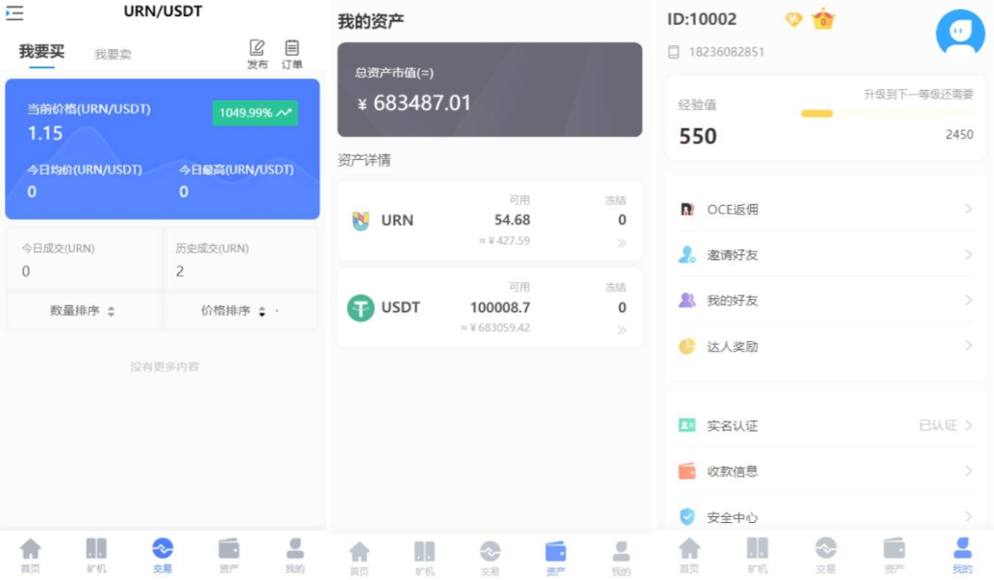Click the chevron on the 收款信息 row
Image resolution: width=994 pixels, height=580 pixels.
click(968, 471)
